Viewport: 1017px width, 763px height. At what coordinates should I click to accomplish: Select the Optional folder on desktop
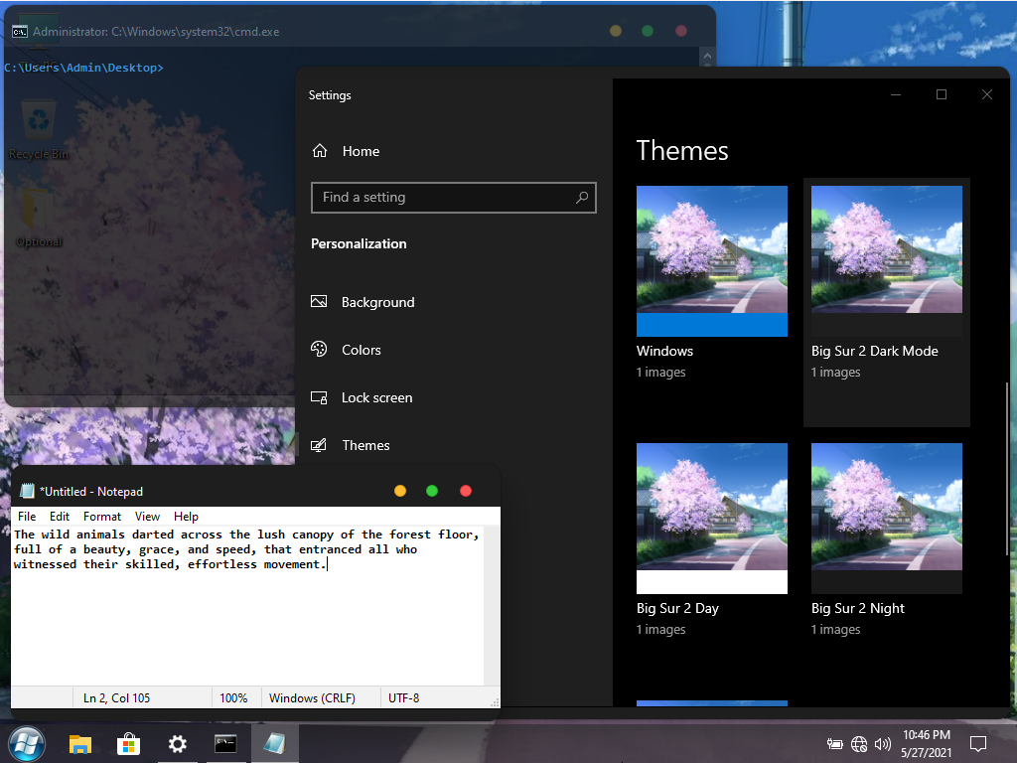pos(39,219)
